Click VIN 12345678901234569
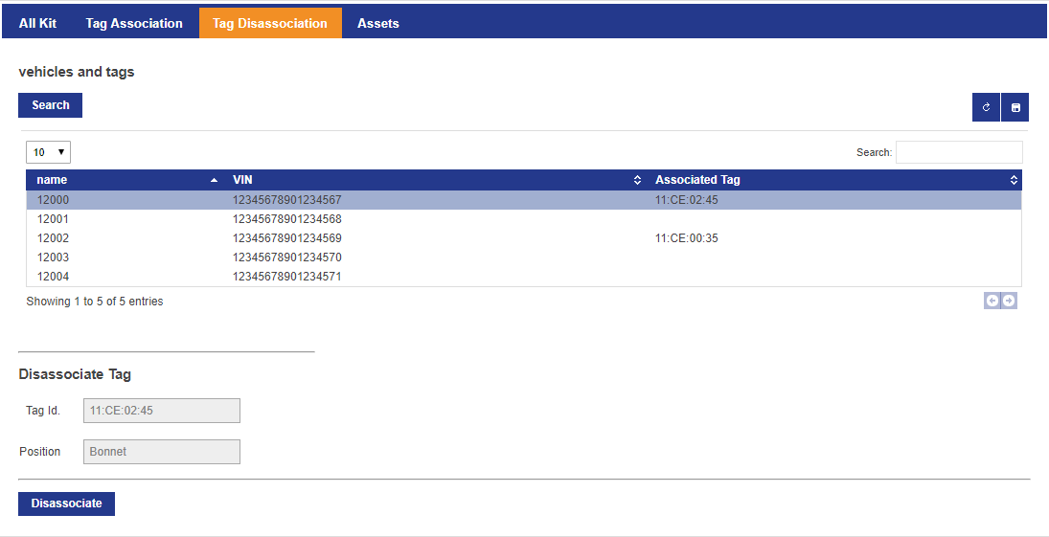 click(287, 238)
